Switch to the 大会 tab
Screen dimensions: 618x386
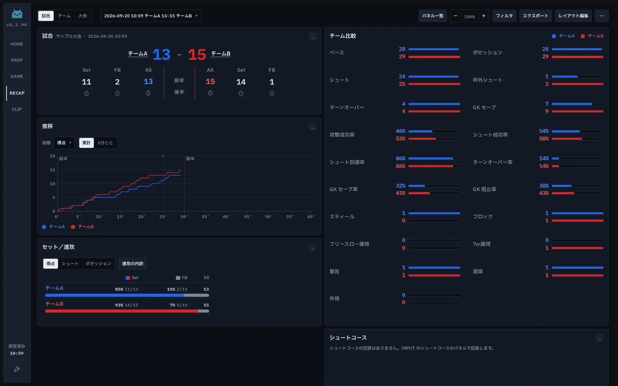pyautogui.click(x=82, y=16)
